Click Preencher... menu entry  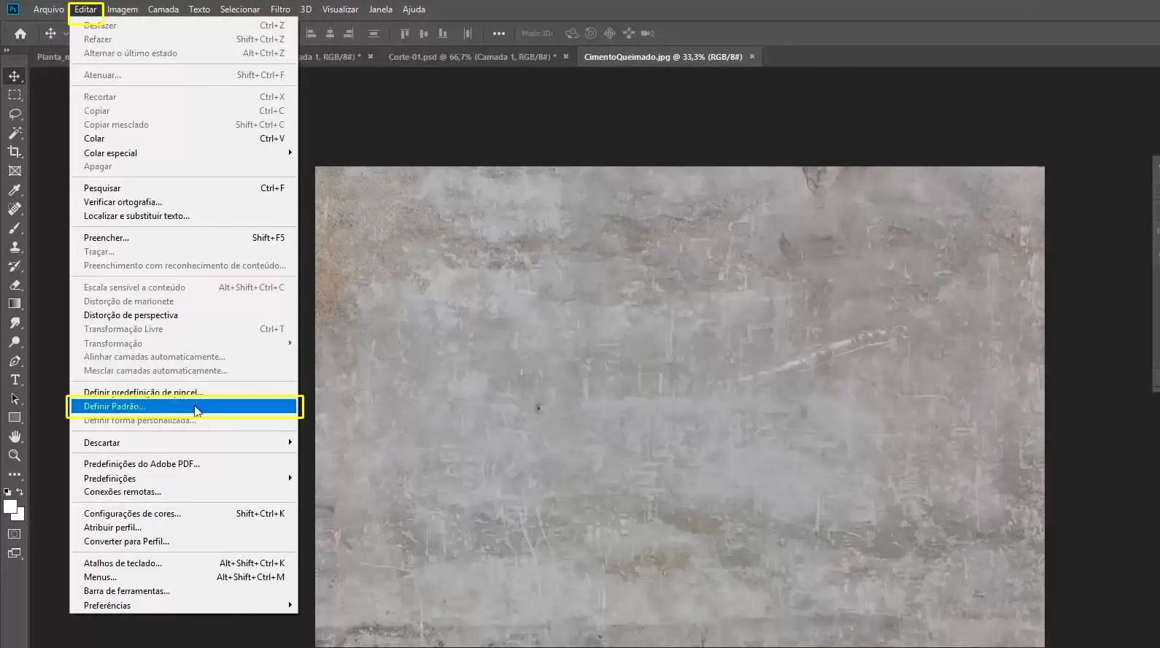107,238
